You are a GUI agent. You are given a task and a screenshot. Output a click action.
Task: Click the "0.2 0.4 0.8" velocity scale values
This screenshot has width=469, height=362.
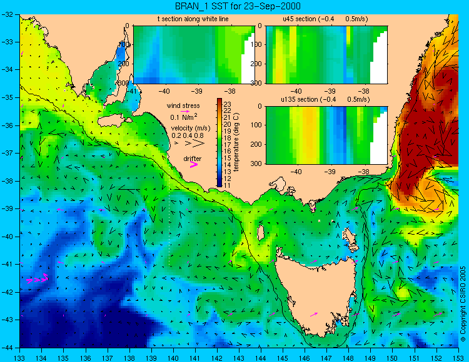(x=188, y=135)
